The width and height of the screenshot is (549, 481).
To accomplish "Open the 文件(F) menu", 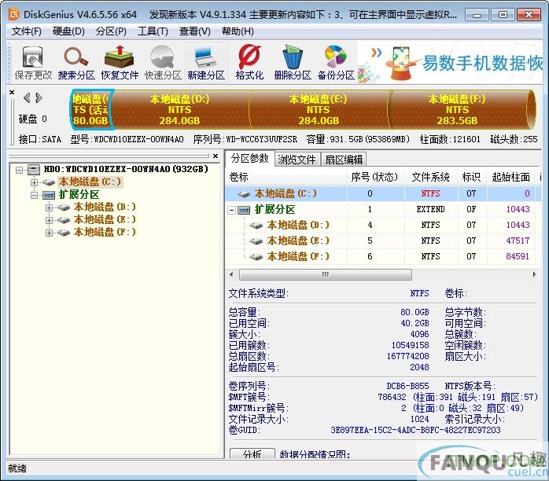I will click(x=27, y=31).
